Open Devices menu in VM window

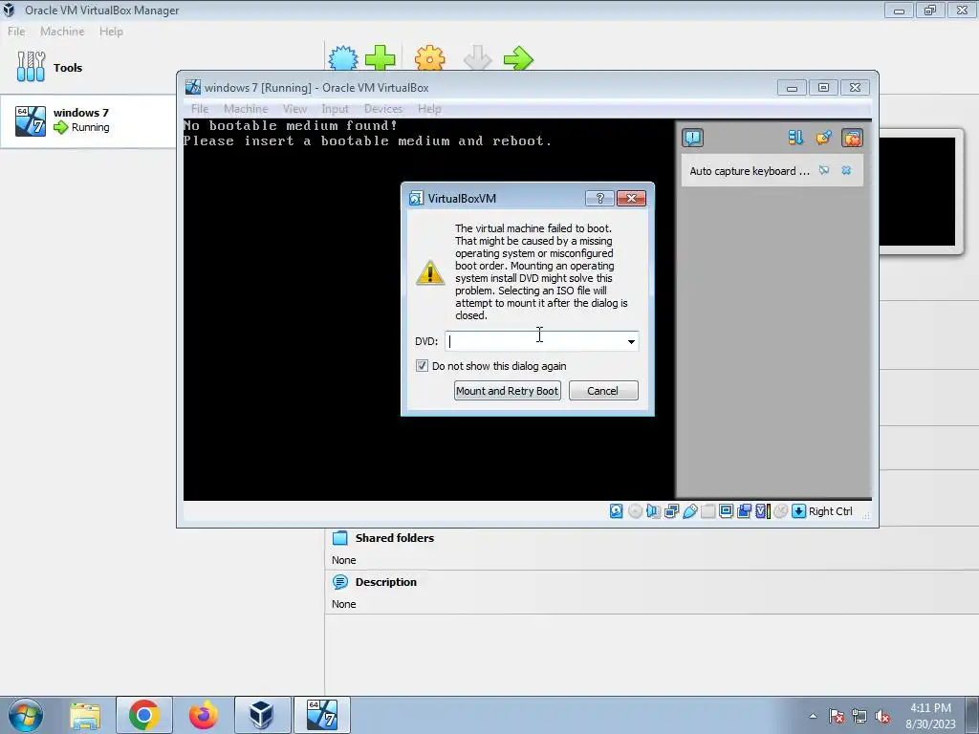coord(383,109)
